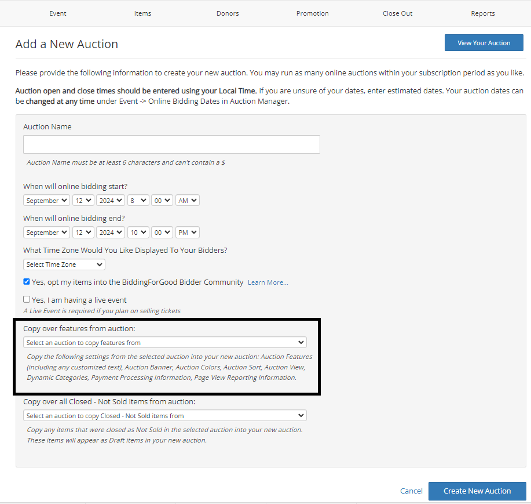Image resolution: width=531 pixels, height=504 pixels.
Task: Open the Items menu
Action: coord(142,13)
